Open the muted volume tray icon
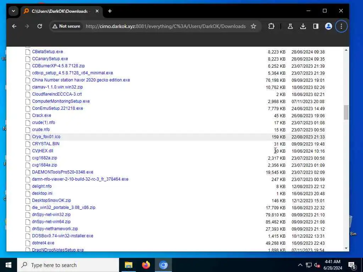 tap(317, 265)
